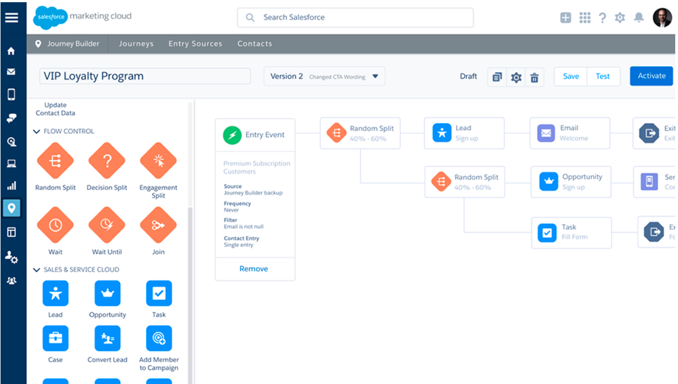Select the Wait Until activity

click(106, 225)
